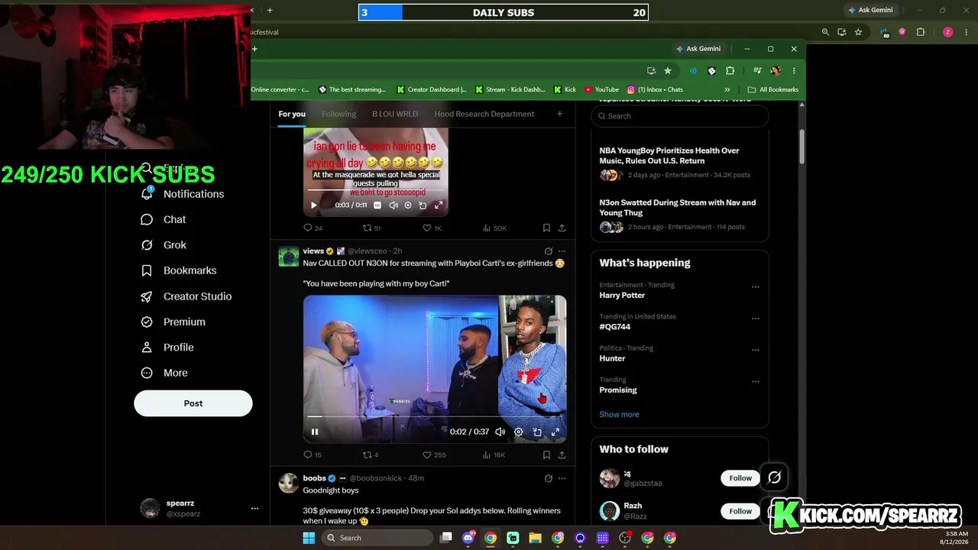
Task: Open more options for #QG744 trend
Action: point(755,319)
